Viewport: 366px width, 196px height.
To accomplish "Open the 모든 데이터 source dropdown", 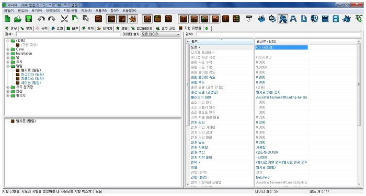I will 161,34.
